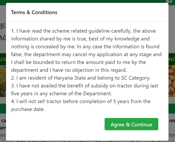Select the dimmed SER navigation menu item
The width and height of the screenshot is (175, 142).
pos(3,60)
